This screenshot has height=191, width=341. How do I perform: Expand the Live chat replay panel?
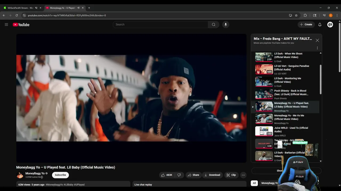tap(189, 185)
